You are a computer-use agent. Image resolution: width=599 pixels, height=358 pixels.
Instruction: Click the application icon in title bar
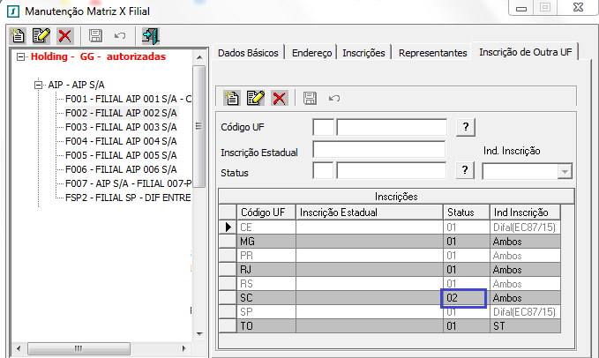13,11
